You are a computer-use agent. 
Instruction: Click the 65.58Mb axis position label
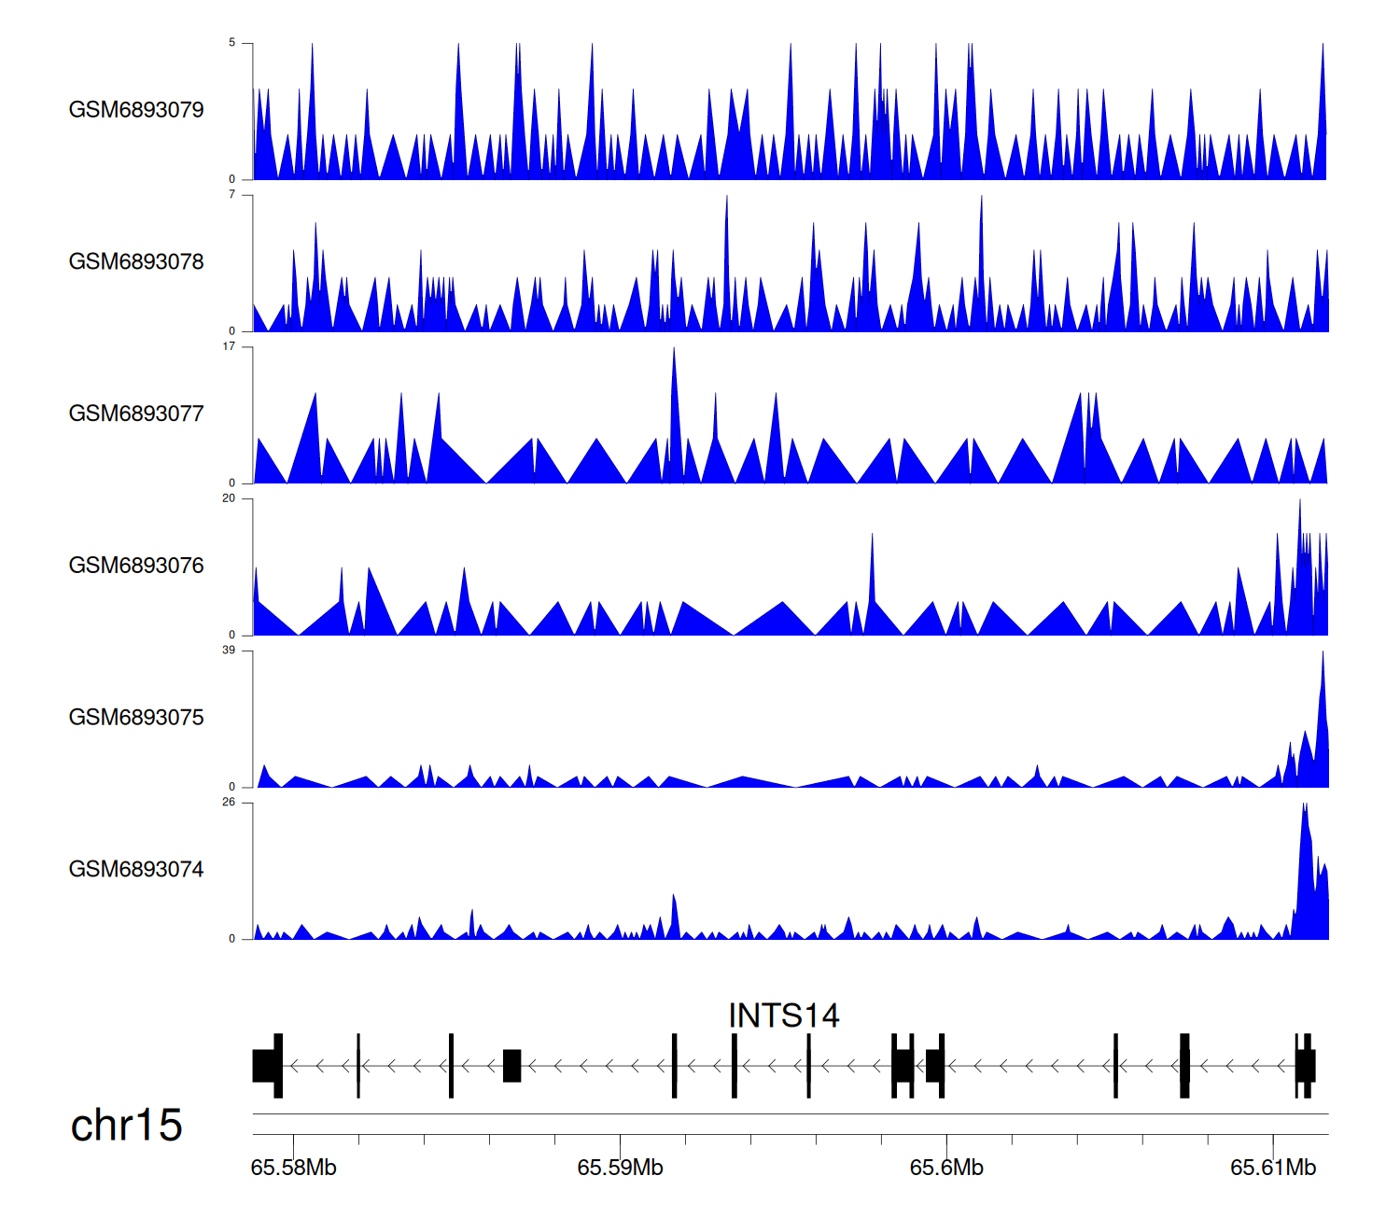tap(293, 1168)
